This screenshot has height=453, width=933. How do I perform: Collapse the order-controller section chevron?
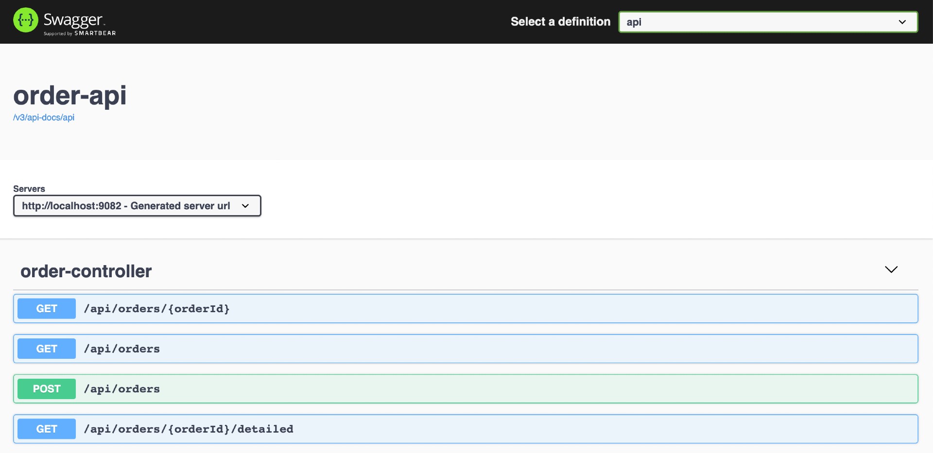[x=891, y=269]
